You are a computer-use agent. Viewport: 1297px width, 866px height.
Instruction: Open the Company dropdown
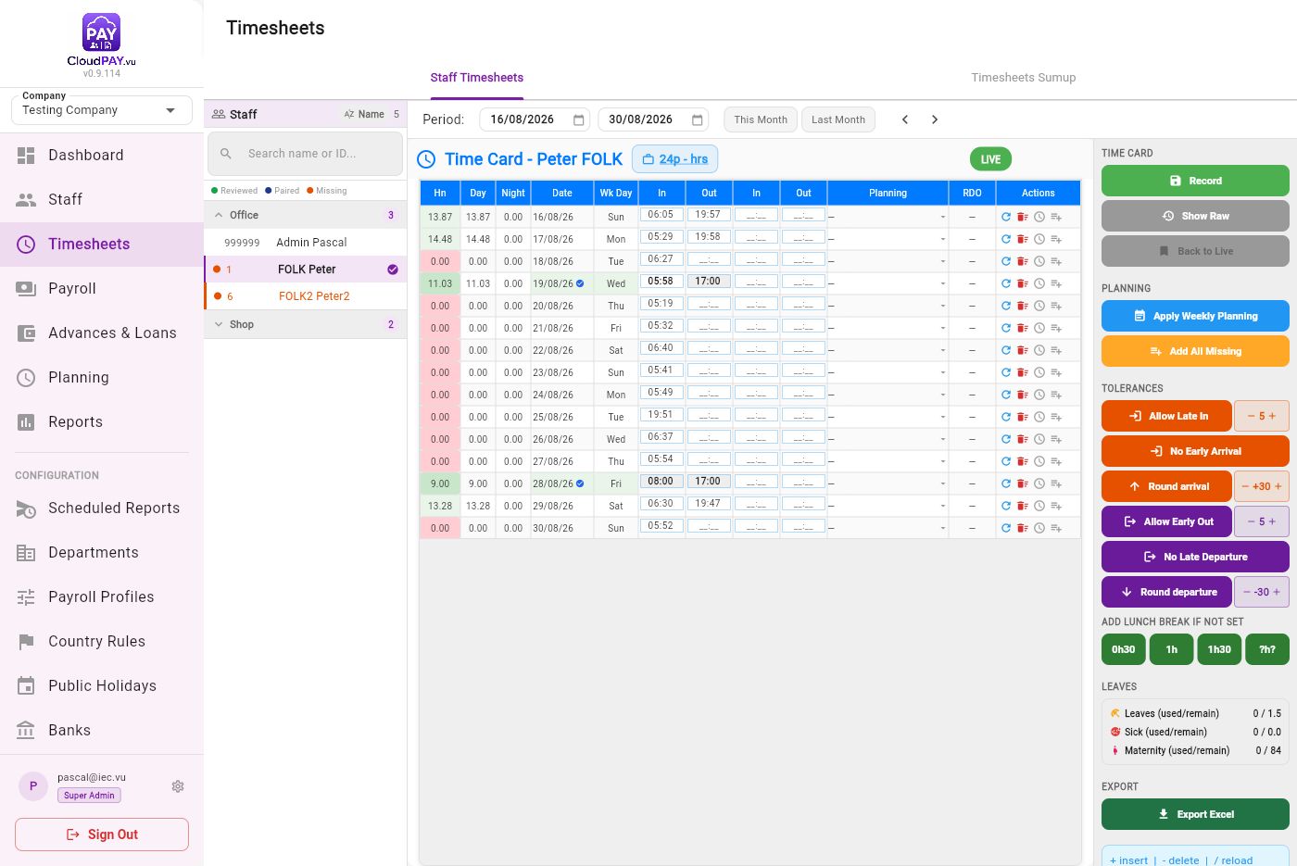click(x=102, y=110)
